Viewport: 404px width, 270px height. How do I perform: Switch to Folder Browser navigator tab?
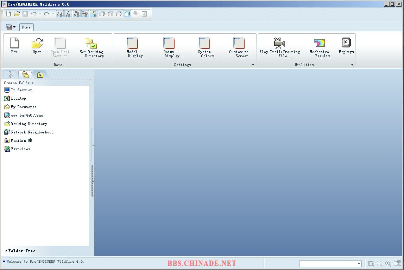click(25, 74)
